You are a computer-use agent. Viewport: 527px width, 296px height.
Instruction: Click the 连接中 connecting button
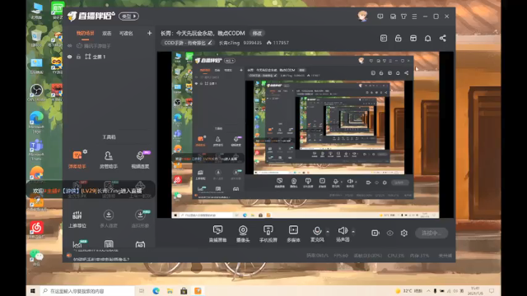[431, 233]
